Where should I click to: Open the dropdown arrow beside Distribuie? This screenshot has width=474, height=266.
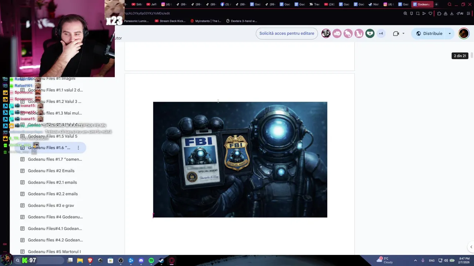[450, 33]
